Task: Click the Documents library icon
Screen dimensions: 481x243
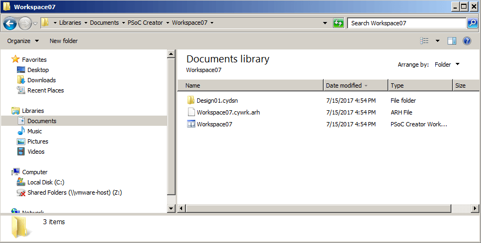Action: point(21,120)
